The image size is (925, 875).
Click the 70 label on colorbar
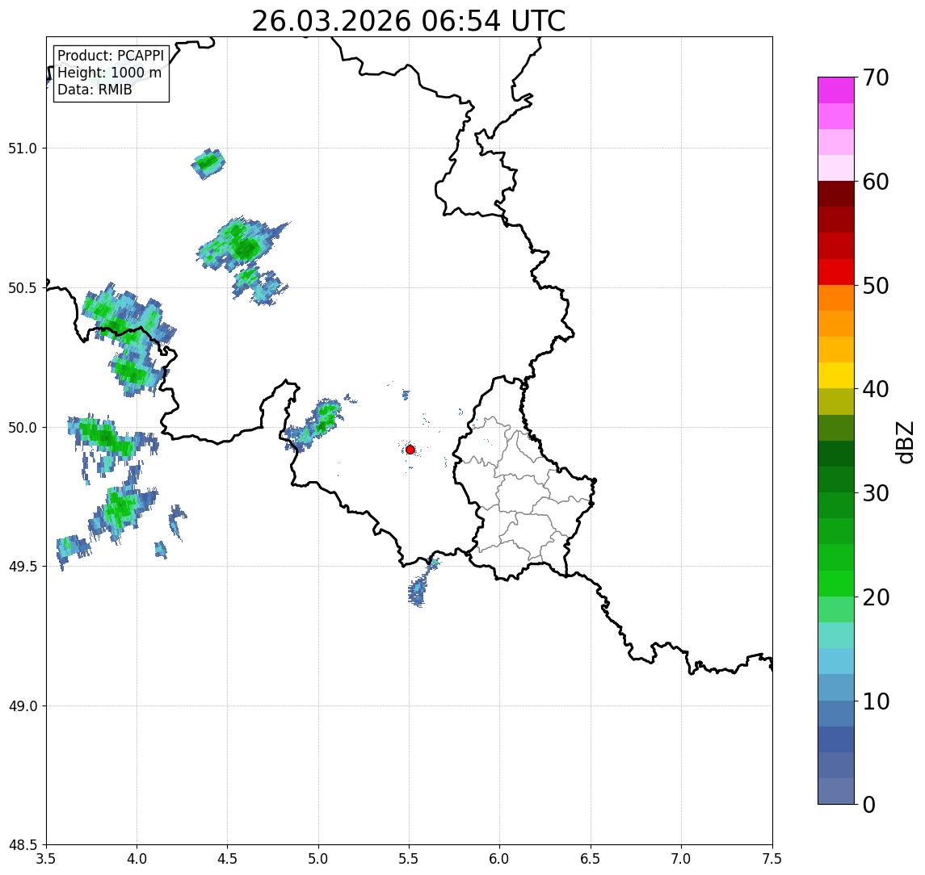pos(876,77)
